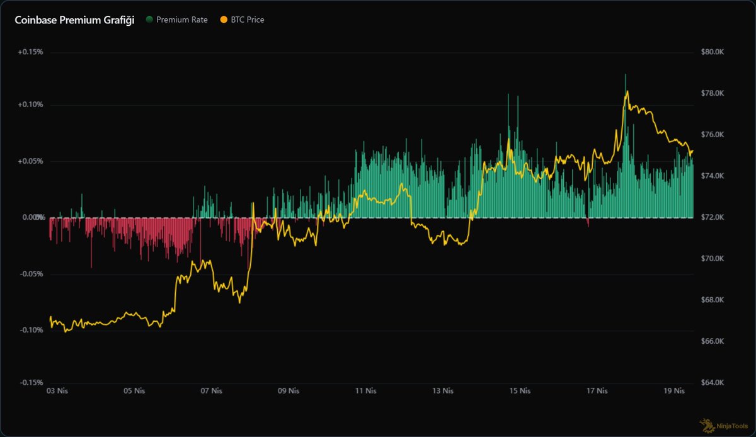
Task: Select the 19 Nis date label
Action: coord(674,391)
